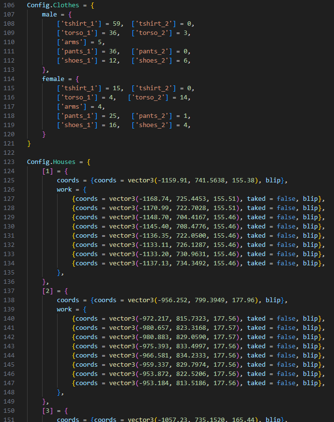Click 833.4997 on line 143

click(191, 346)
